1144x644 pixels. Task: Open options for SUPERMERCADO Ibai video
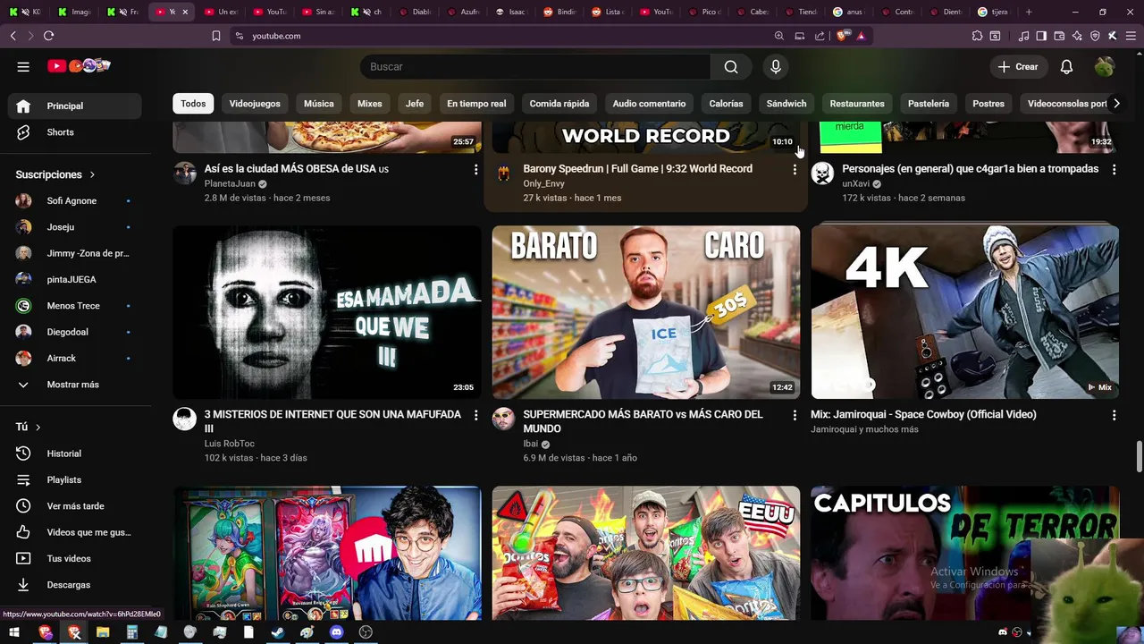(x=795, y=415)
